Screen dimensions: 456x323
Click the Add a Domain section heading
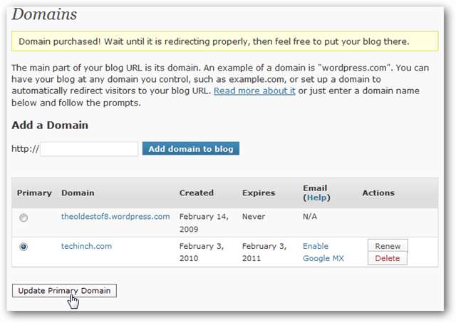click(x=50, y=125)
